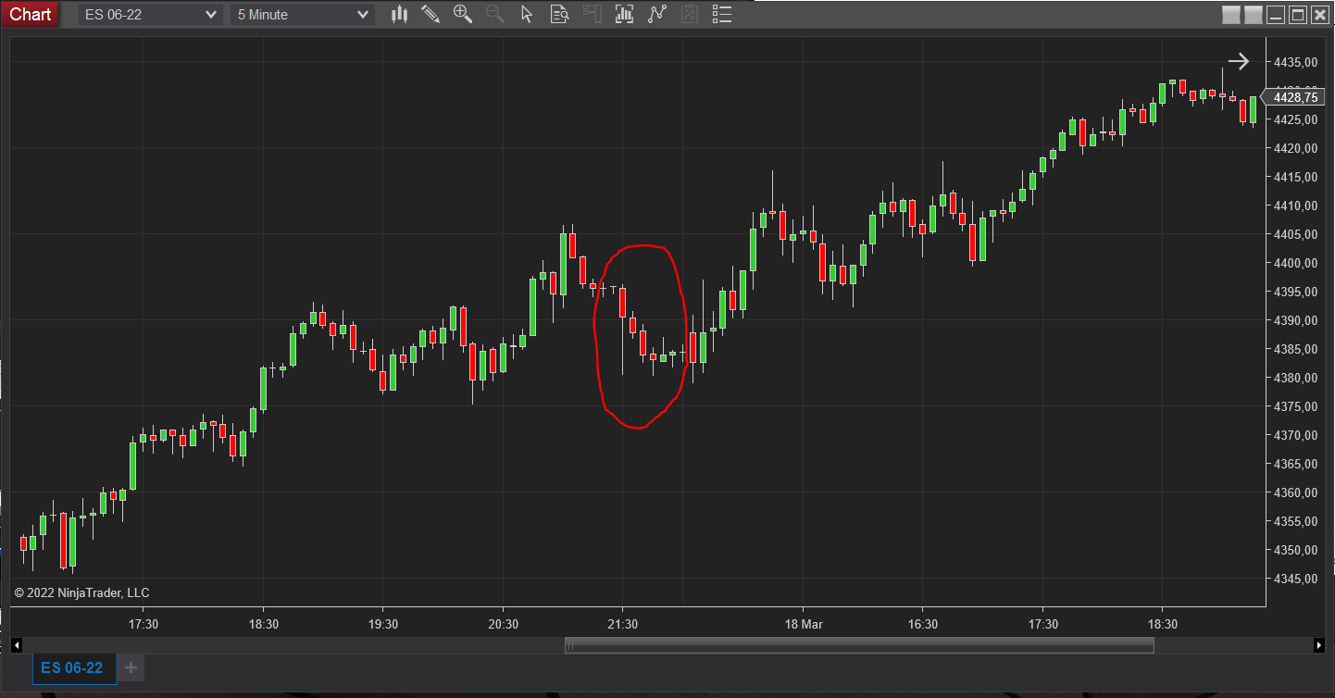Click the greyed-out strategy performance icon
1335x698 pixels.
point(690,14)
